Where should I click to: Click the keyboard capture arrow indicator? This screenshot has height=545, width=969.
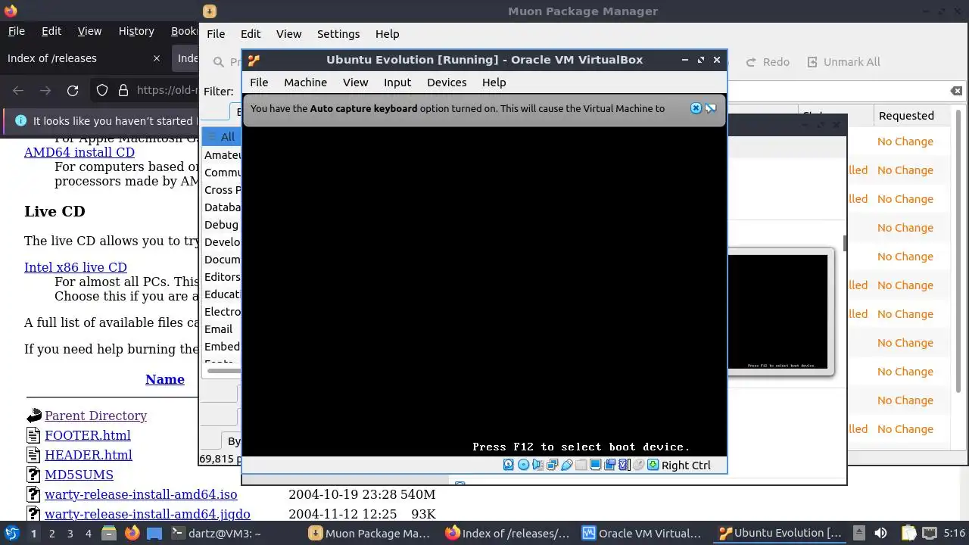653,465
